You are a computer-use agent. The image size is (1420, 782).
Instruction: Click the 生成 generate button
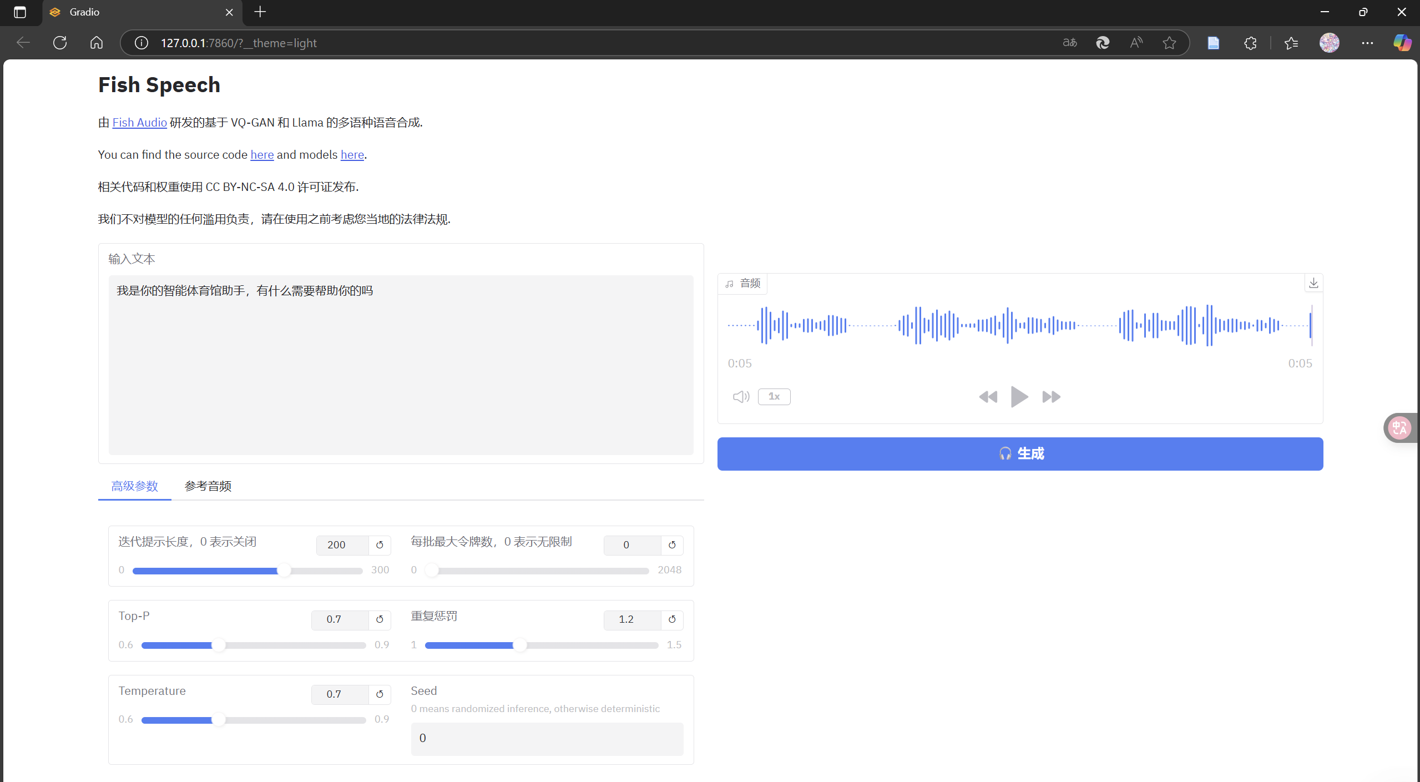point(1020,454)
